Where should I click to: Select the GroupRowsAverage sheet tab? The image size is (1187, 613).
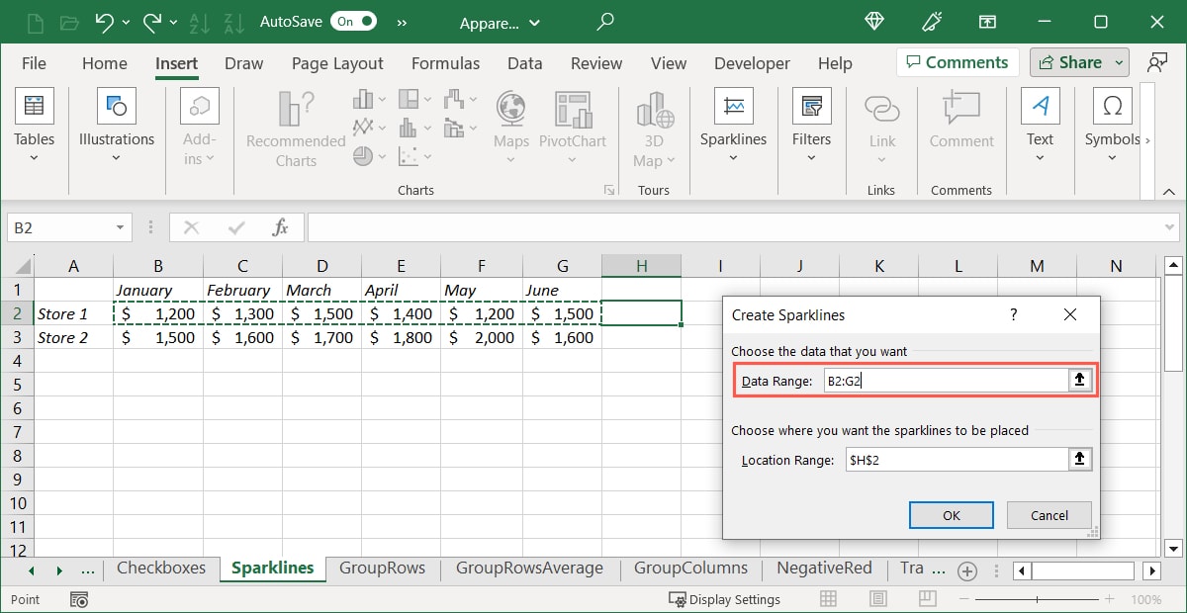coord(529,569)
